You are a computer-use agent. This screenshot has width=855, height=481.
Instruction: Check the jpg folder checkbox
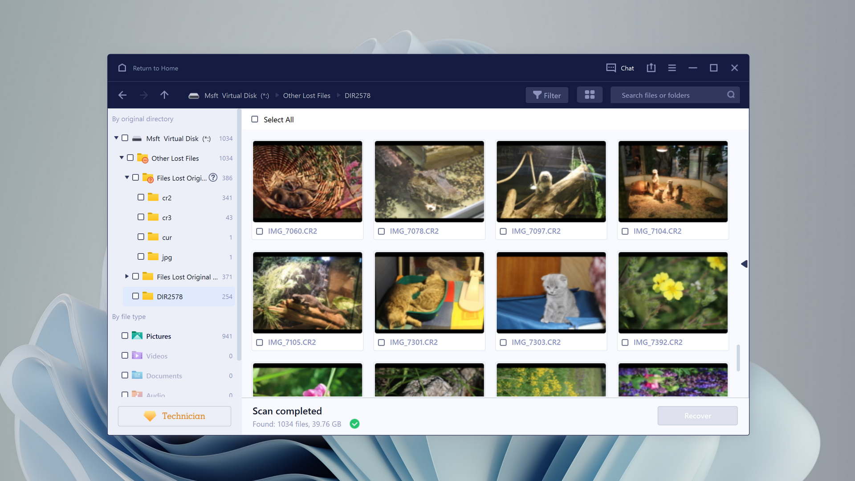point(141,257)
